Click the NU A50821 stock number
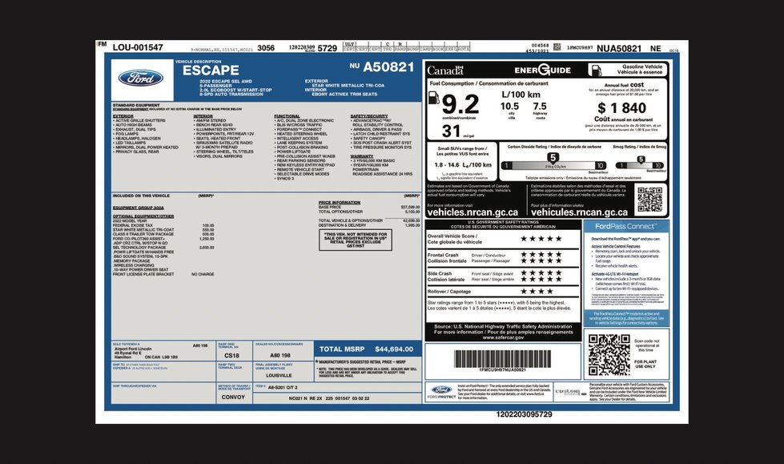The height and width of the screenshot is (464, 784). tap(382, 67)
